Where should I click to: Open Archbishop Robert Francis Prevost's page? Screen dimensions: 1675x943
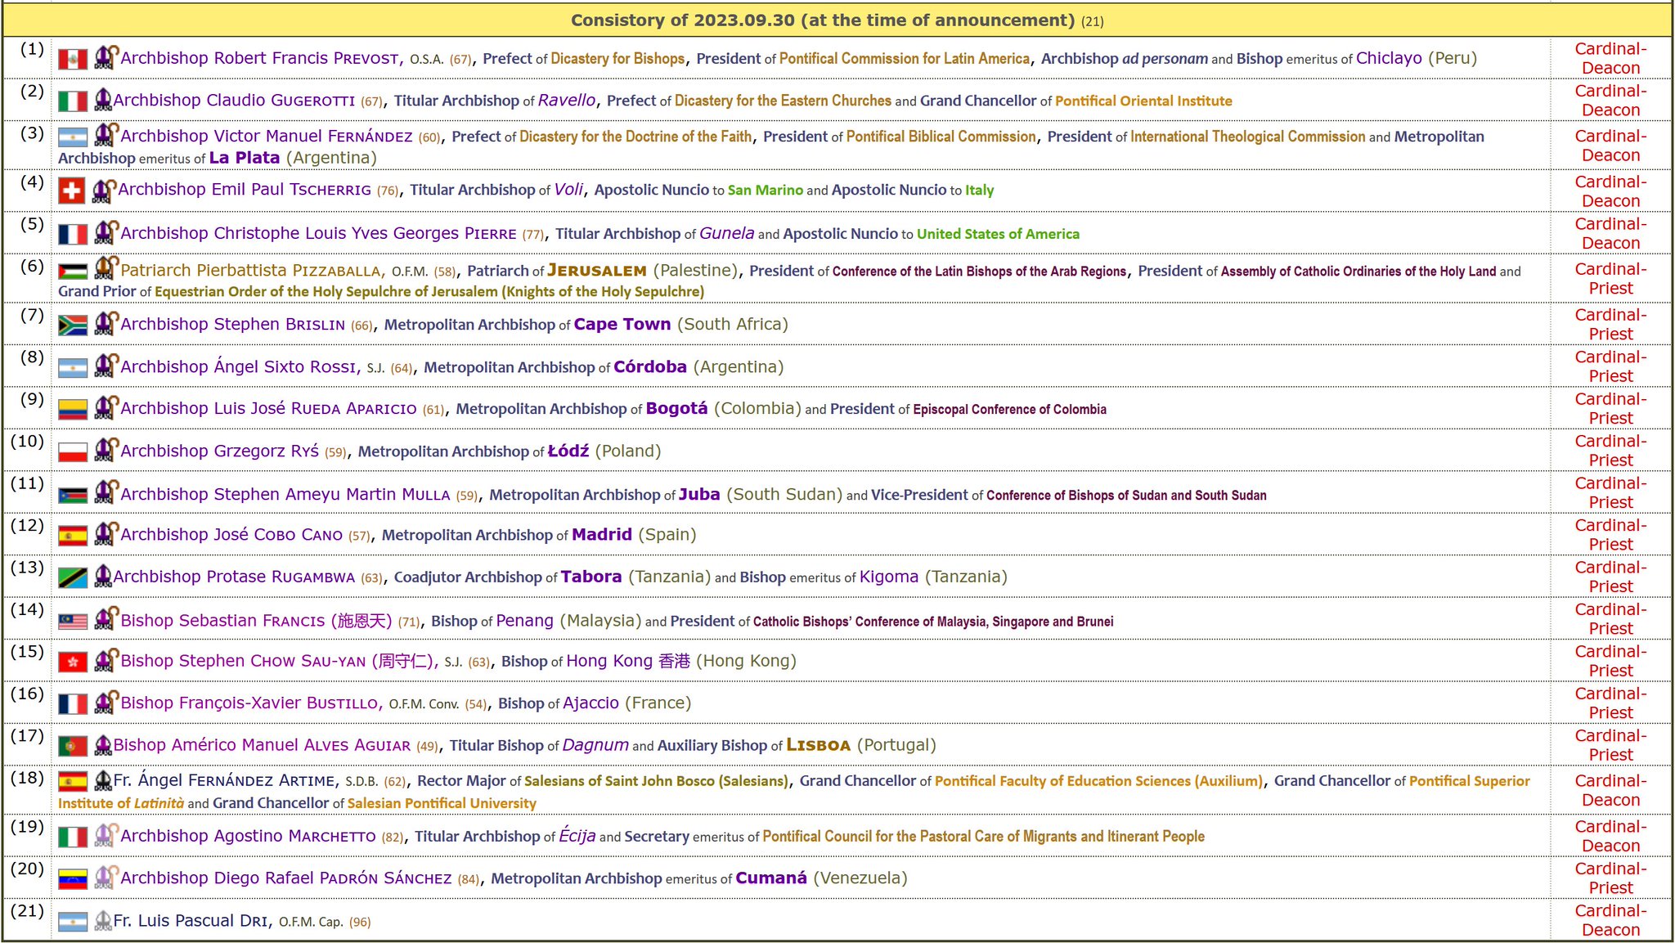(261, 58)
